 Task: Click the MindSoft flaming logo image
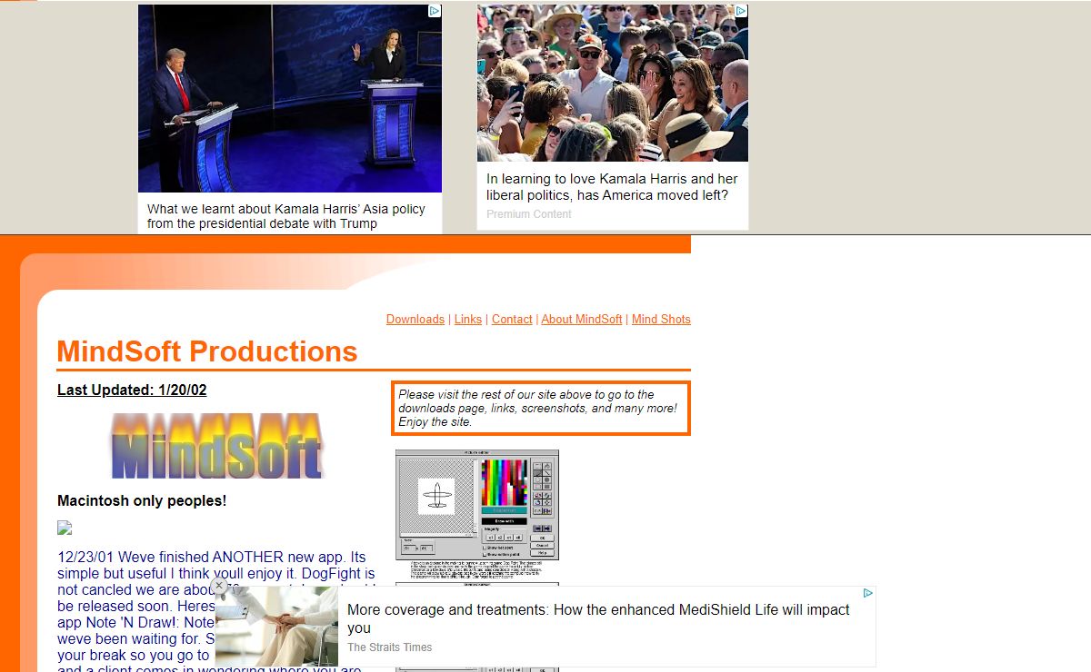[x=217, y=446]
